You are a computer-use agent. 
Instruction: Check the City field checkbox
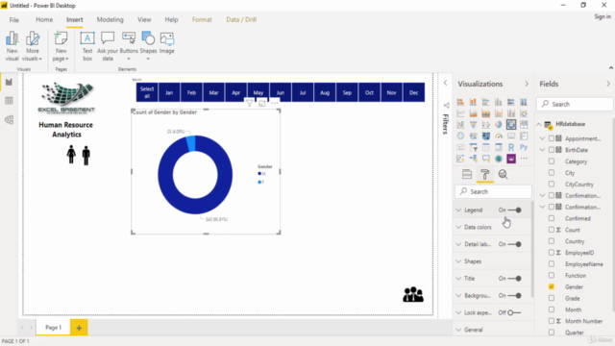click(552, 173)
